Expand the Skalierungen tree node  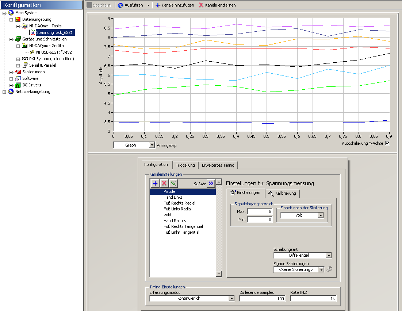click(11, 72)
